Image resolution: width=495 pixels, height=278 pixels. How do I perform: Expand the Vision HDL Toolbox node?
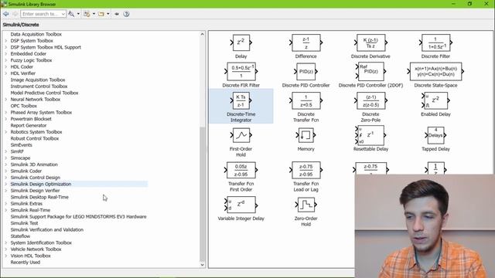pyautogui.click(x=5, y=256)
